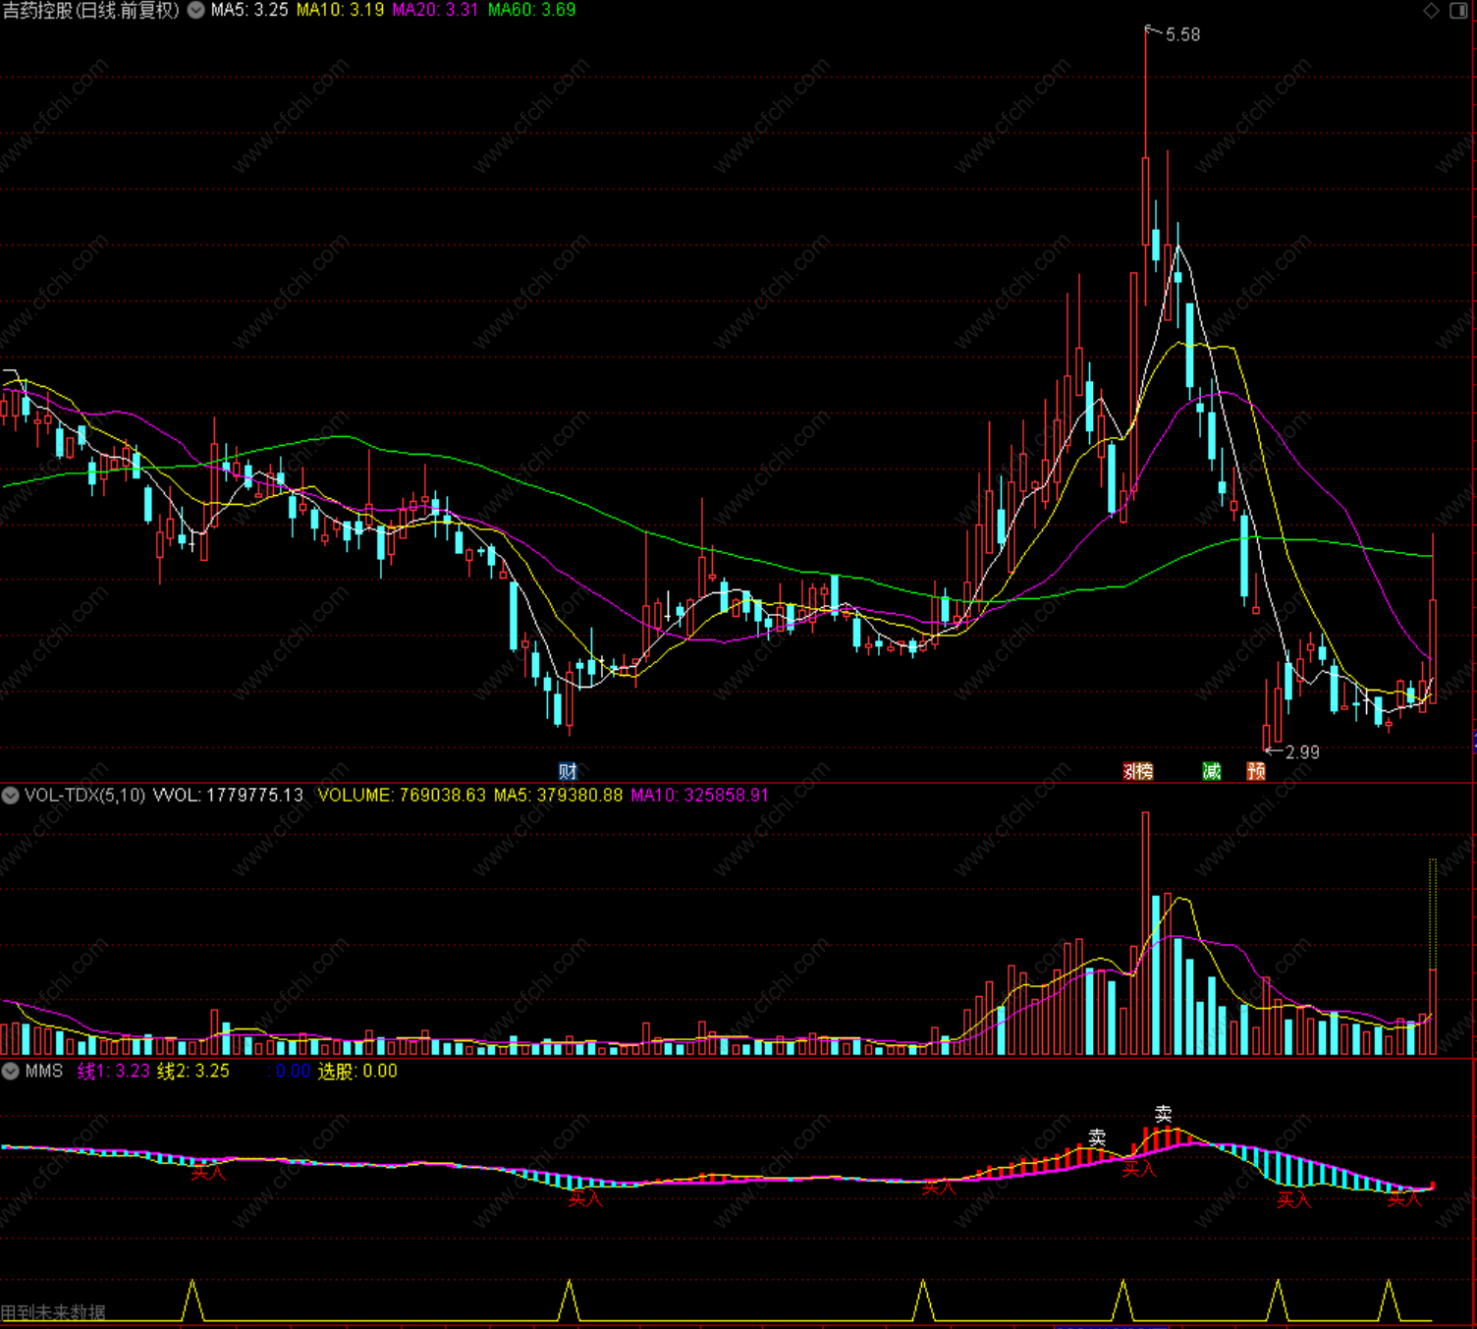This screenshot has height=1329, width=1477.
Task: Select the MA5: 3.25 label
Action: (x=249, y=10)
